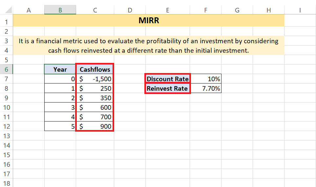Screen dimensions: 316x187
Task: Select column C header
Action: click(x=95, y=10)
